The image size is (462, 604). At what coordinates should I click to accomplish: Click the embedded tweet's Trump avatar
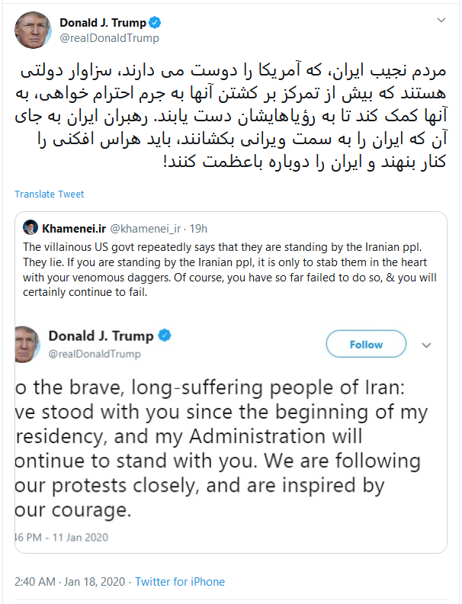[x=27, y=343]
